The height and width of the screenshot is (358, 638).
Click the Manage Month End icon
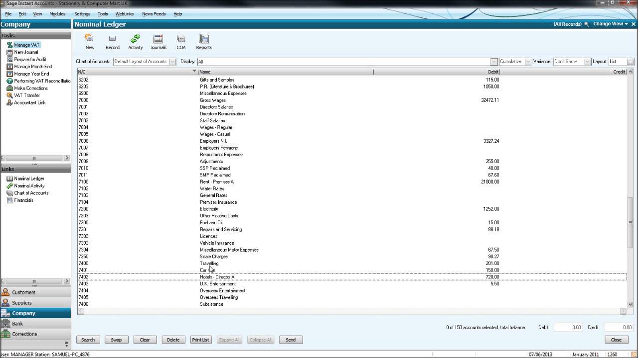[9, 67]
